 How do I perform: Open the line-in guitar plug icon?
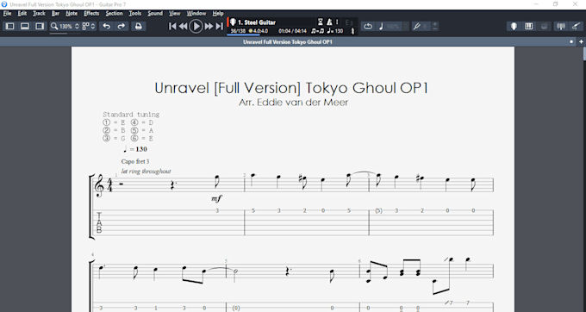coord(576,26)
